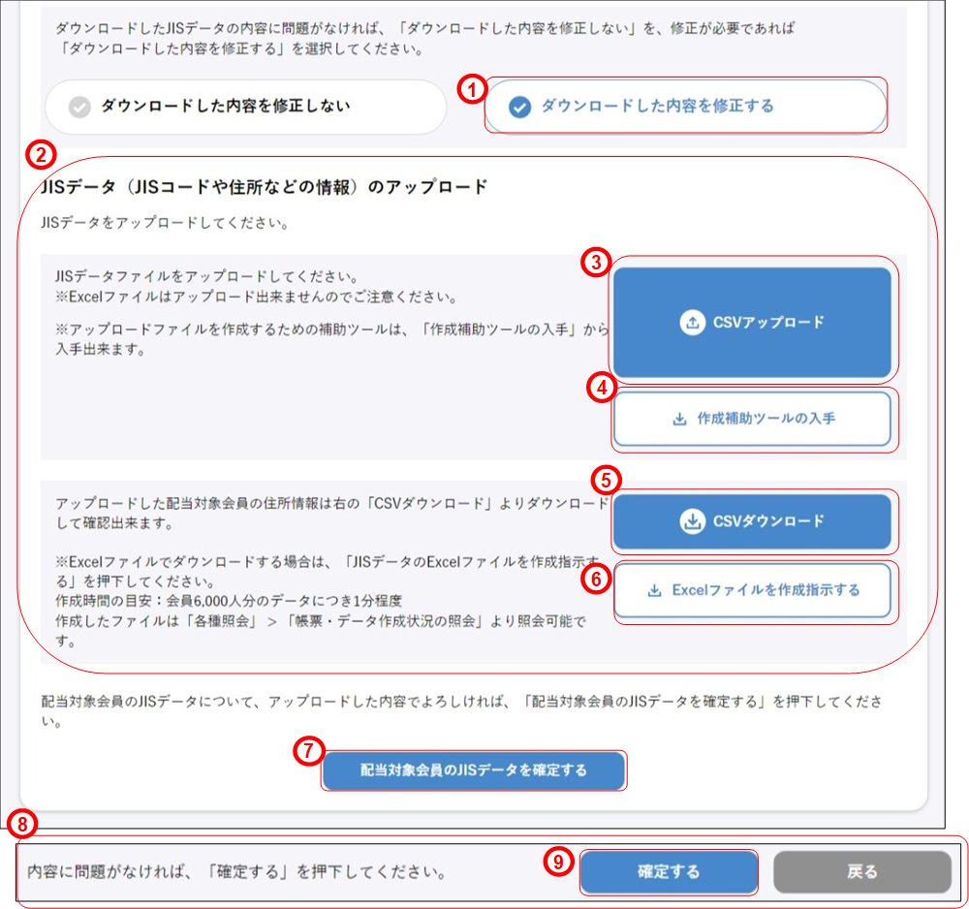Go back using the 戻る button

[x=861, y=871]
